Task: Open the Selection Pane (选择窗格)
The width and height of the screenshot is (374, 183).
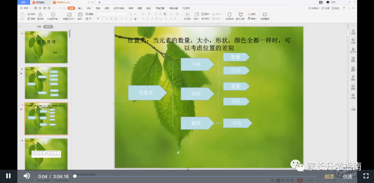Action: click(x=265, y=16)
